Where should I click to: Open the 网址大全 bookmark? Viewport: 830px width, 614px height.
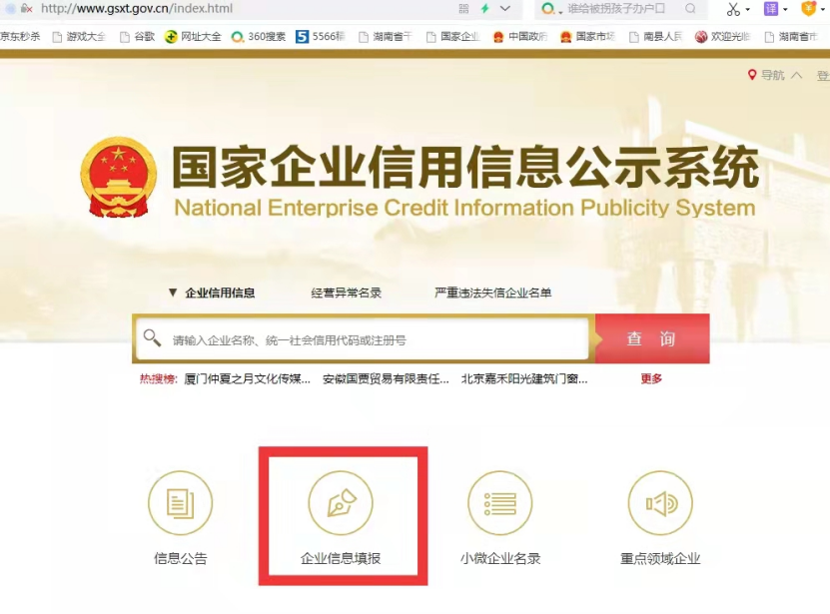[x=193, y=37]
